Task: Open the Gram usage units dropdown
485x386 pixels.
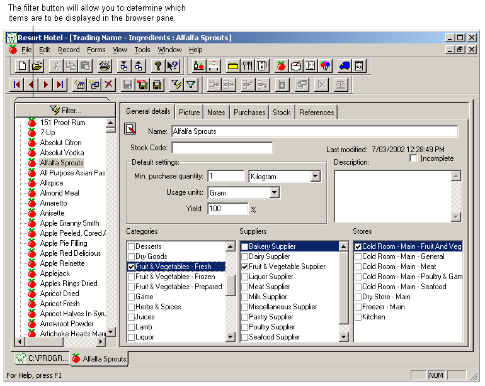Action: (x=274, y=193)
